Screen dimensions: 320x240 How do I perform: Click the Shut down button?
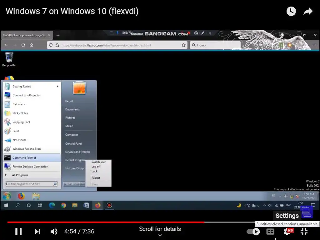tap(72, 184)
